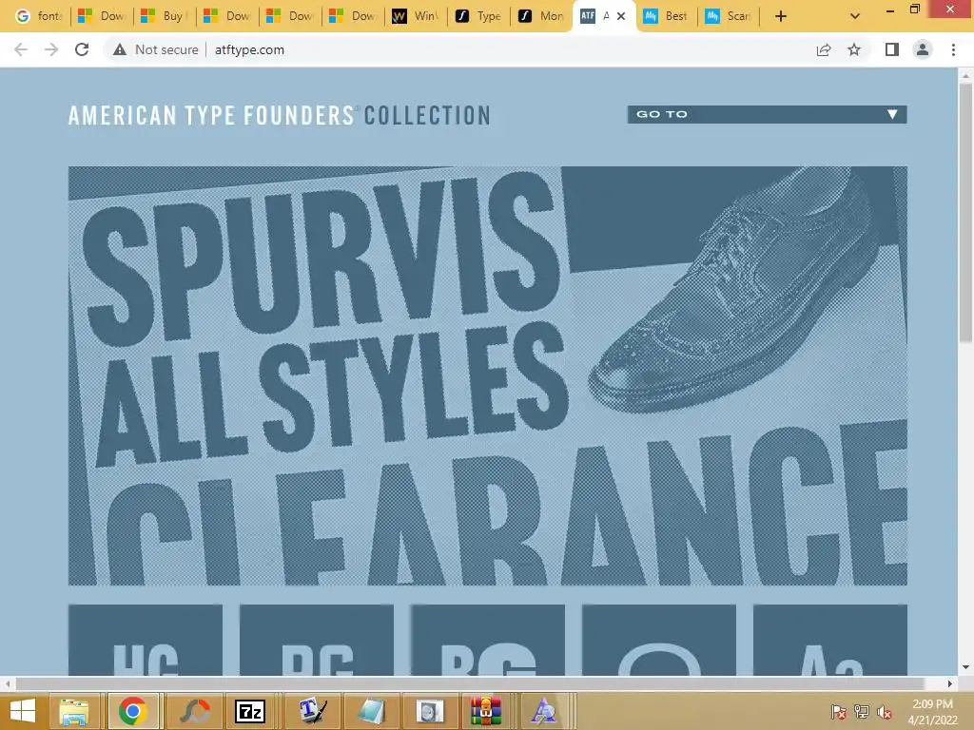Open the tab search chevron
This screenshot has width=974, height=730.
tap(855, 16)
